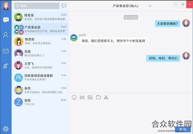Click 王梦飞's pink avatar

(18, 65)
